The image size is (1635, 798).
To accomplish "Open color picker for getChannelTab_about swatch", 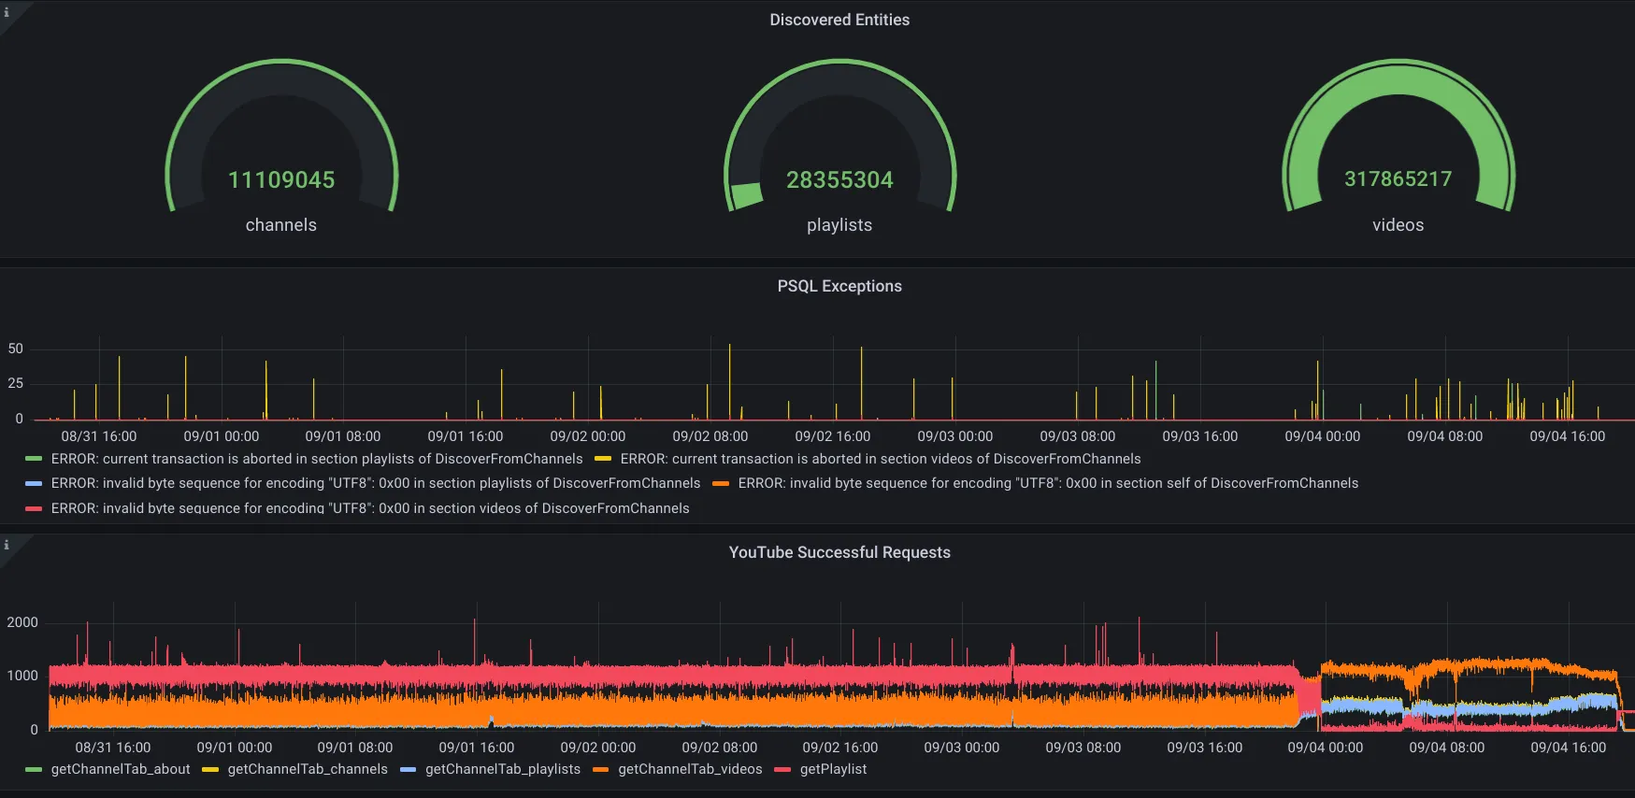I will pyautogui.click(x=34, y=769).
